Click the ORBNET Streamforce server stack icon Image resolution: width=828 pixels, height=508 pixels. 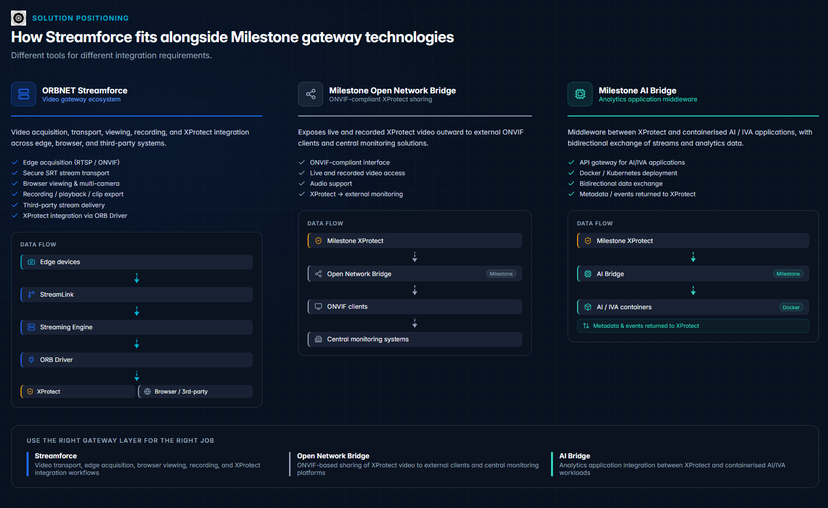[x=24, y=94]
